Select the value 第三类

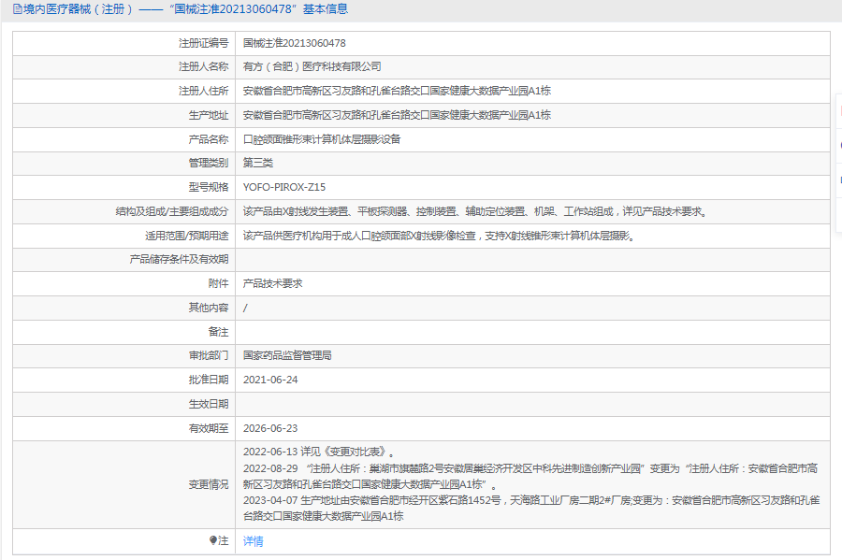(258, 163)
